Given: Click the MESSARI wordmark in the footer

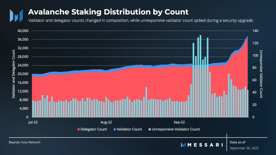Looking at the screenshot, I should [x=205, y=145].
